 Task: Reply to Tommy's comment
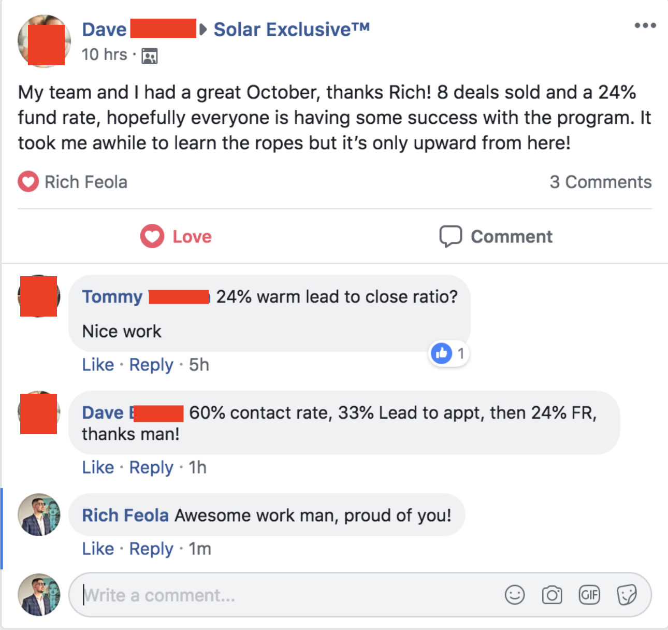click(x=151, y=365)
